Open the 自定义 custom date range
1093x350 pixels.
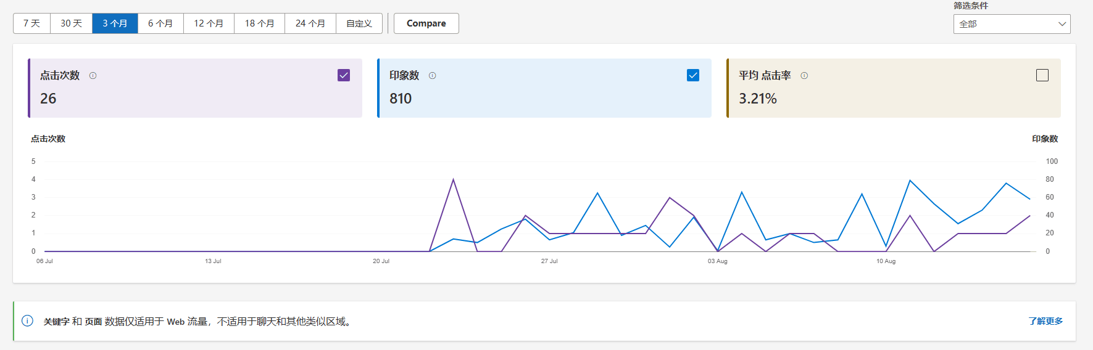359,23
